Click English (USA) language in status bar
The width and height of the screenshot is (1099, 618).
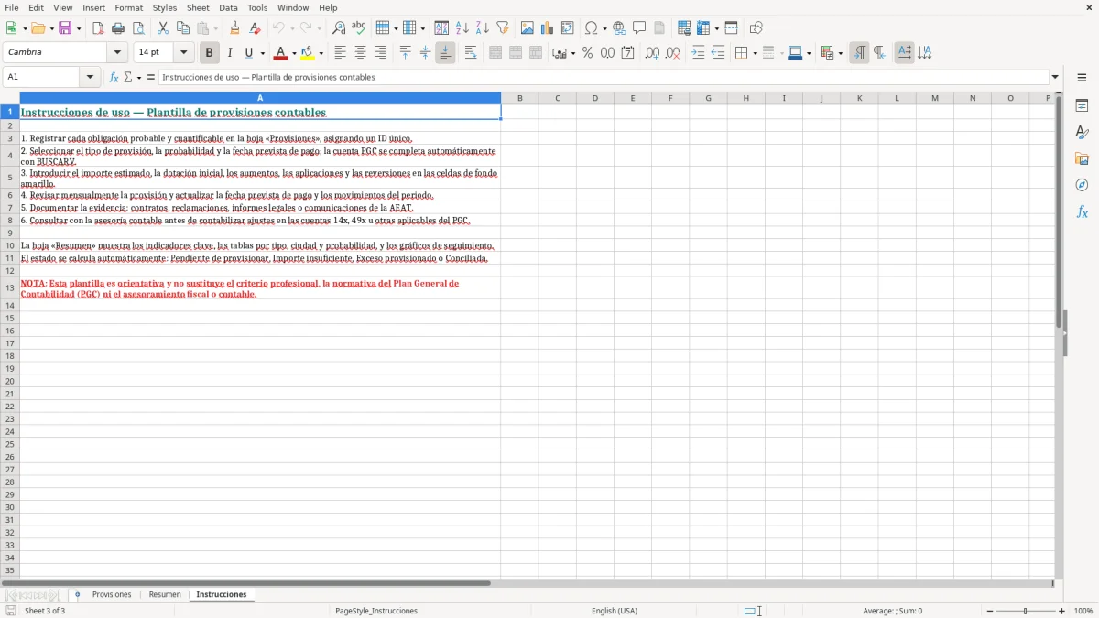615,611
